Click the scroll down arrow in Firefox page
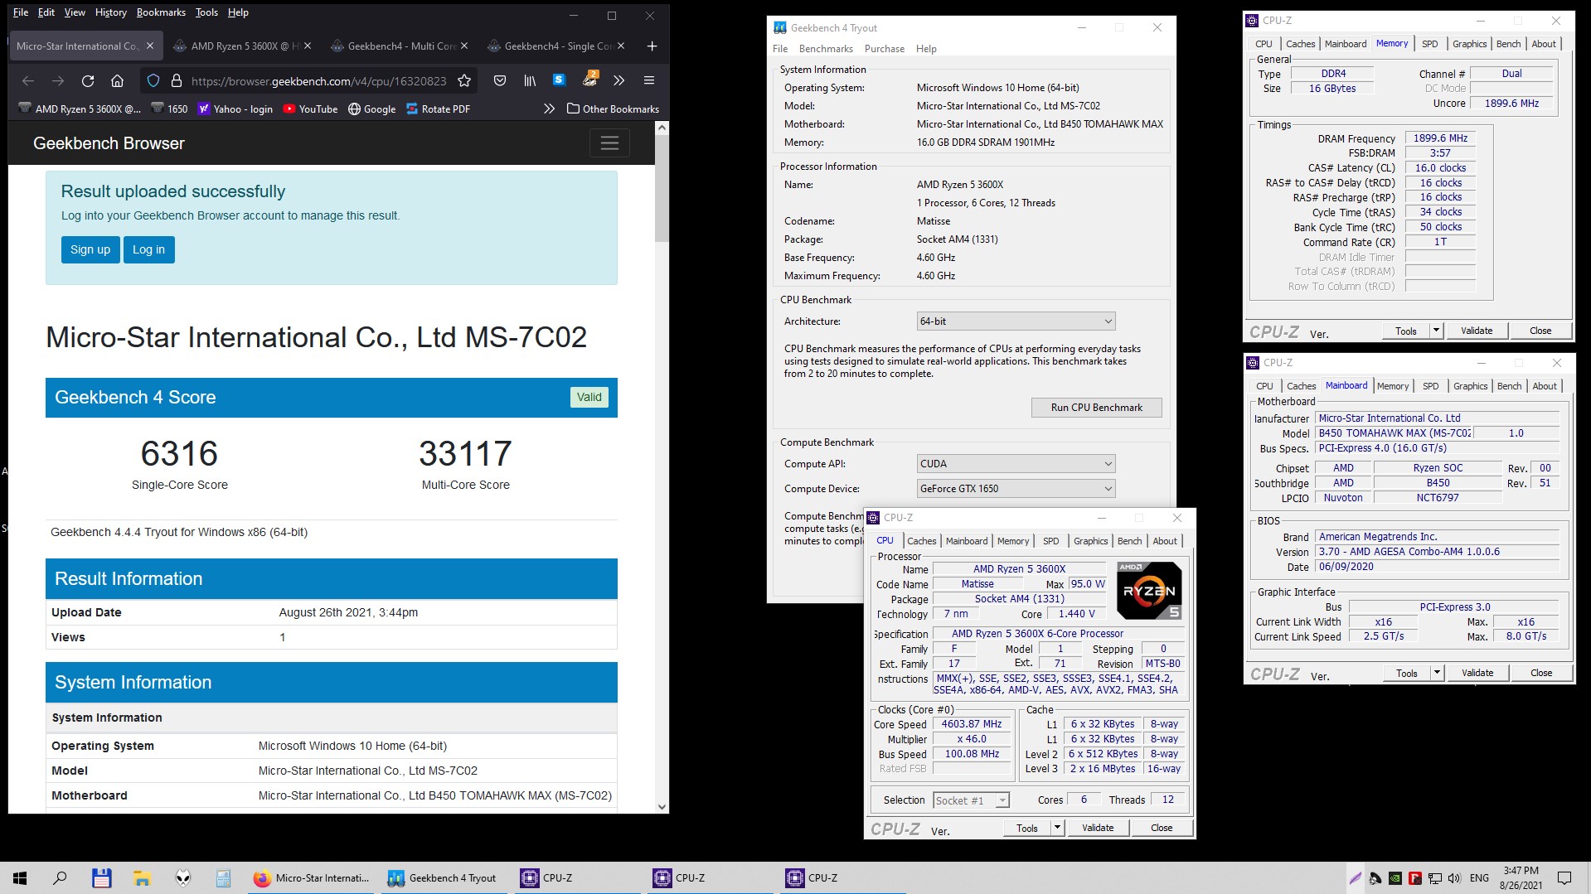Image resolution: width=1591 pixels, height=894 pixels. point(662,806)
